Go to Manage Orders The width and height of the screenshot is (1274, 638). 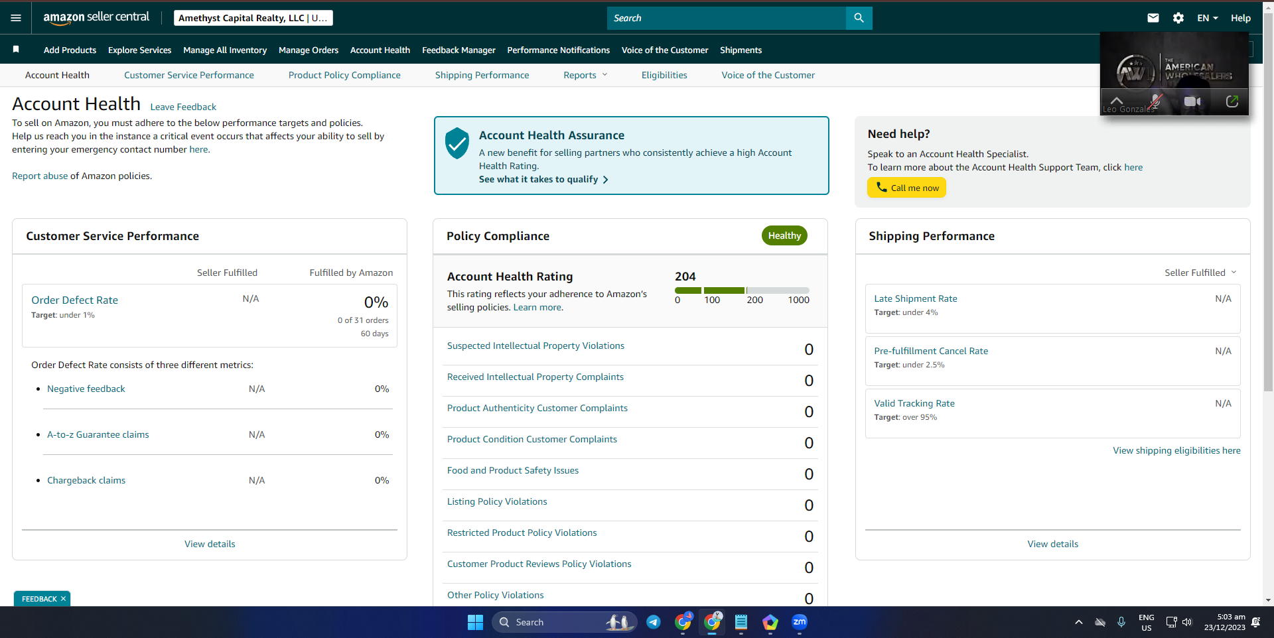(x=309, y=50)
